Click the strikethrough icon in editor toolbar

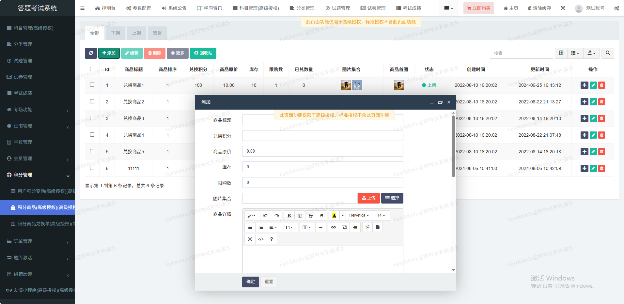coord(311,216)
